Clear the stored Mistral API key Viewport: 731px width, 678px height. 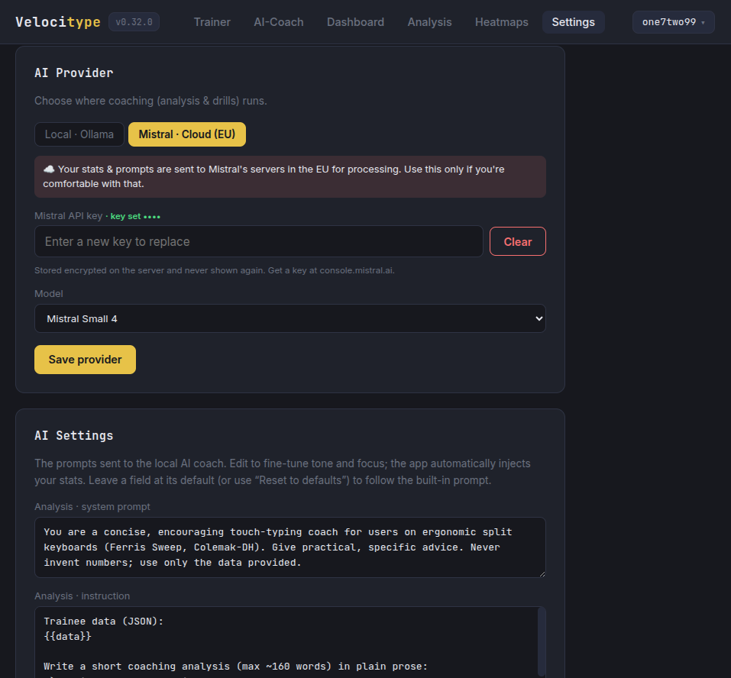pos(517,241)
